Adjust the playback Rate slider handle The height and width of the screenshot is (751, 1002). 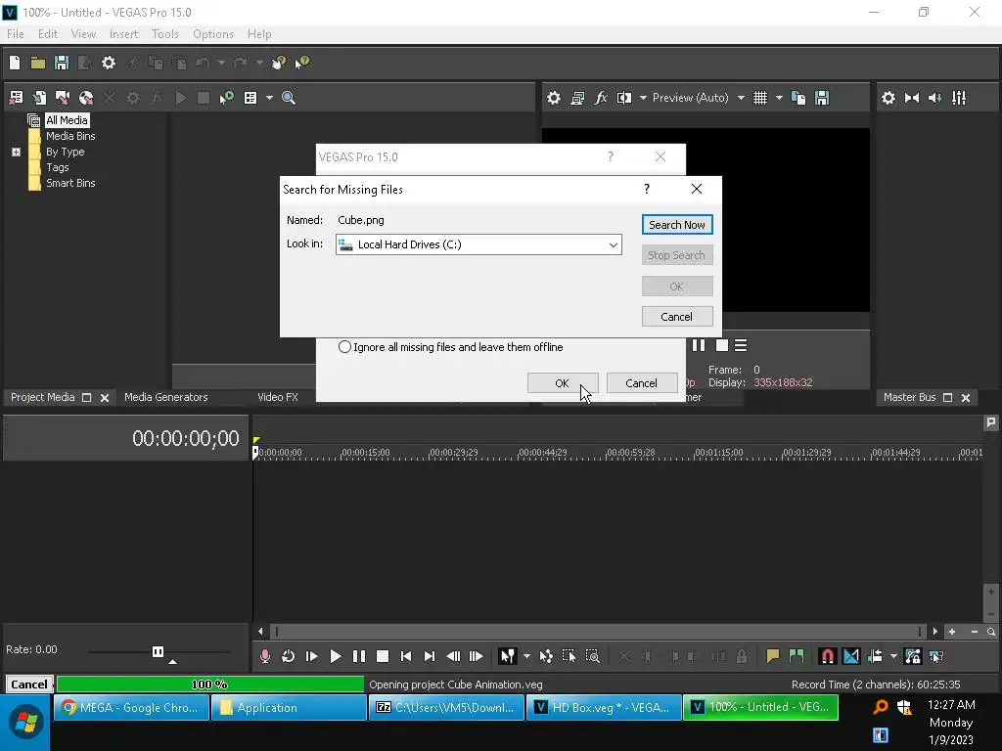pos(158,651)
